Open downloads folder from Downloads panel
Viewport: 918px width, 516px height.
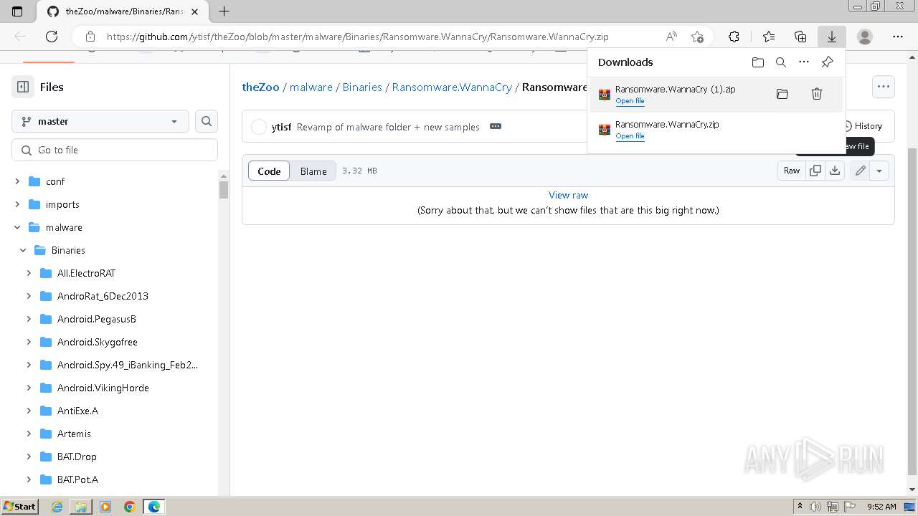[758, 62]
